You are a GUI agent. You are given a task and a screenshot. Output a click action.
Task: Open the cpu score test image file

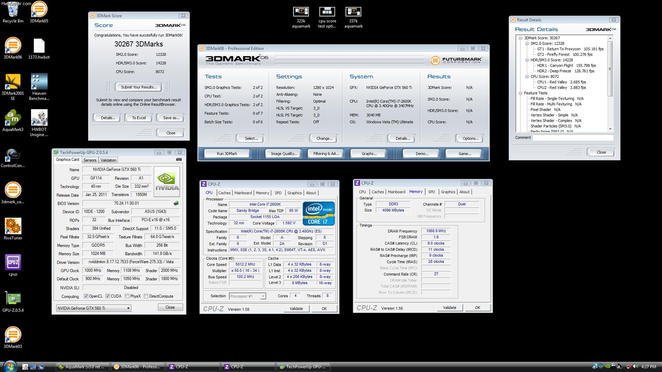coord(327,18)
